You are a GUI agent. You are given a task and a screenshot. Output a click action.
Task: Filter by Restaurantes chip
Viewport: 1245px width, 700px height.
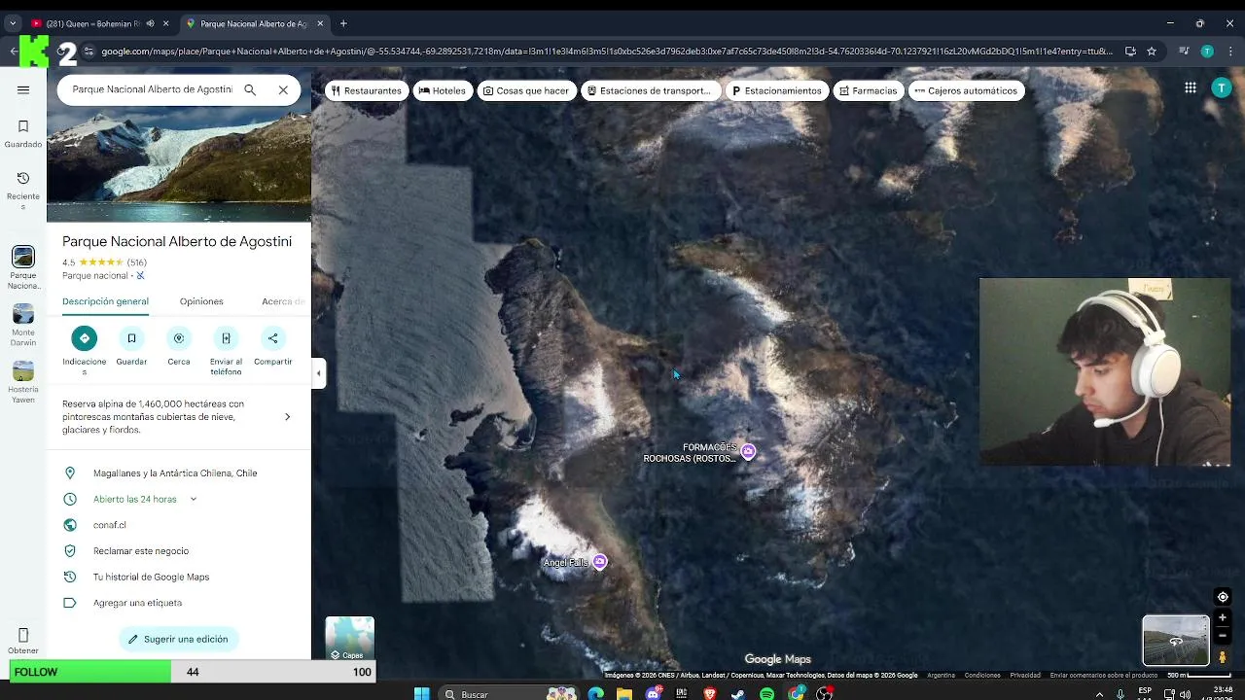tap(366, 90)
